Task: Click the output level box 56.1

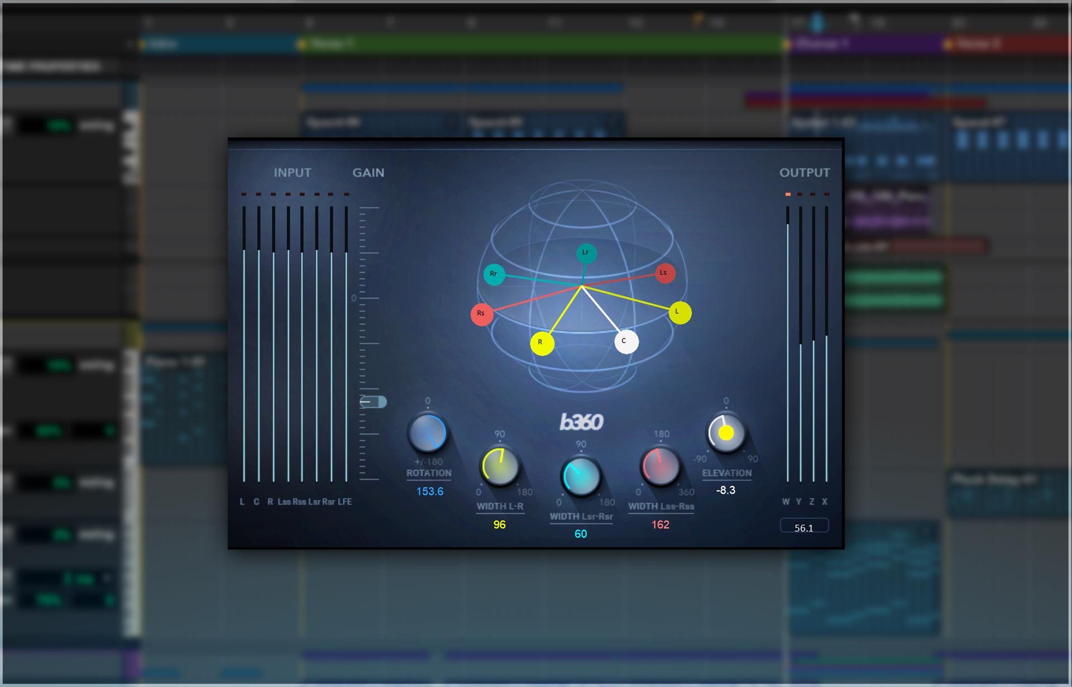Action: click(x=804, y=527)
